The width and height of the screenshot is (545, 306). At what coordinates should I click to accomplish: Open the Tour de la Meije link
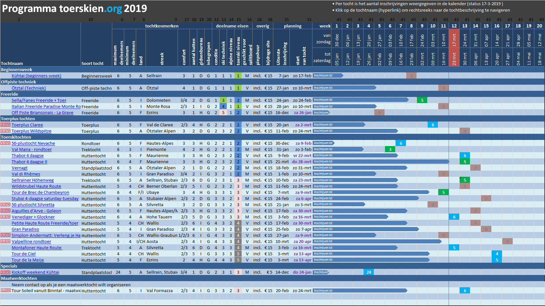[28, 260]
